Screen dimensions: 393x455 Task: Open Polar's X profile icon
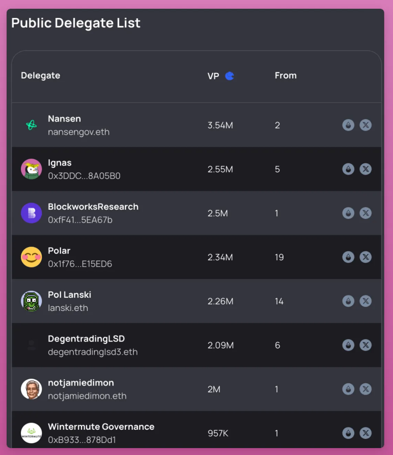tap(365, 257)
